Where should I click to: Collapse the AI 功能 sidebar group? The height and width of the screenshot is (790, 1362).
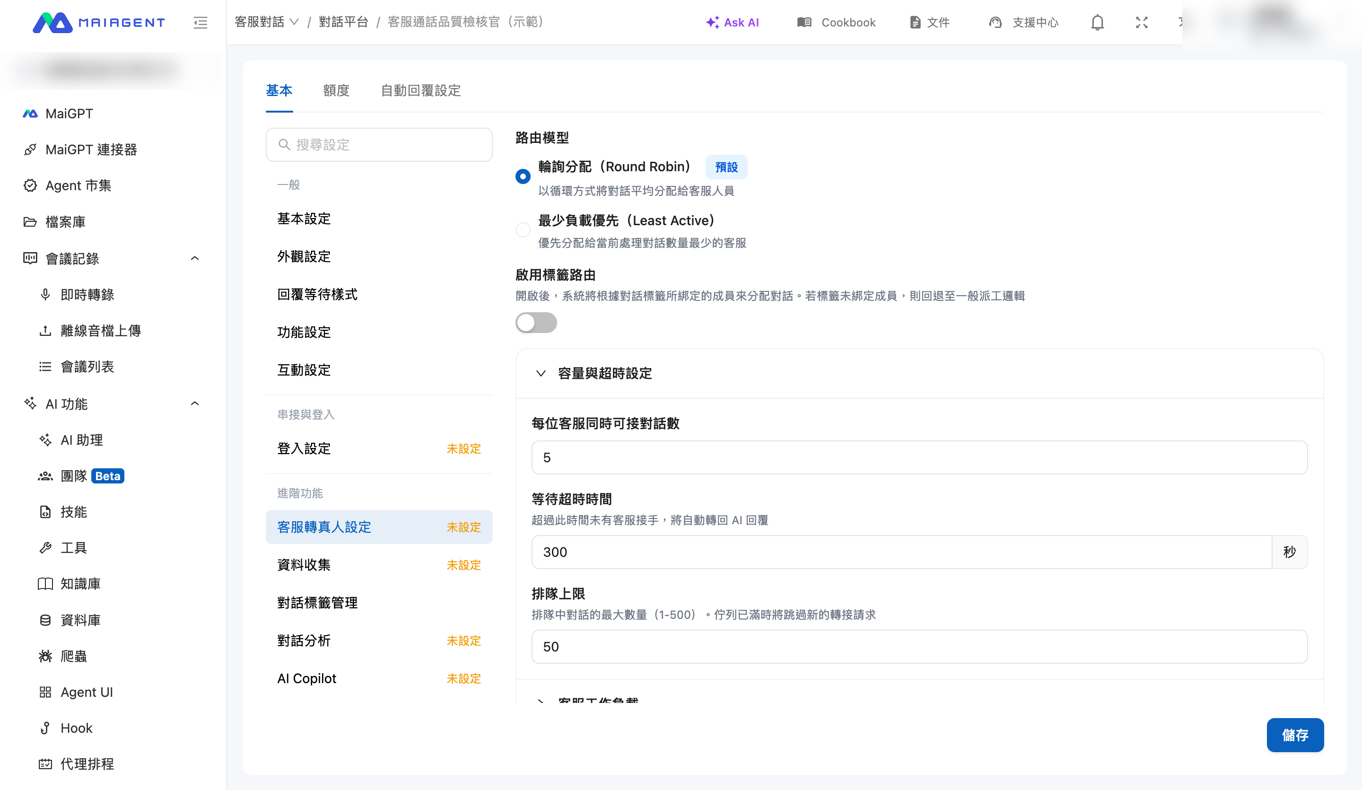(x=195, y=404)
